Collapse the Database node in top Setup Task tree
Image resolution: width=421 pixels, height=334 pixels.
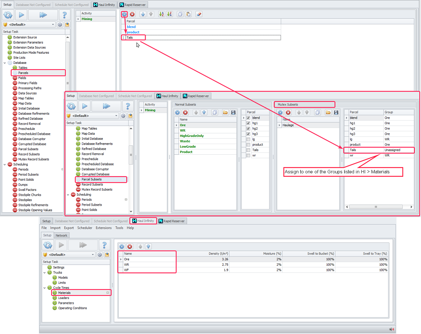(5, 63)
